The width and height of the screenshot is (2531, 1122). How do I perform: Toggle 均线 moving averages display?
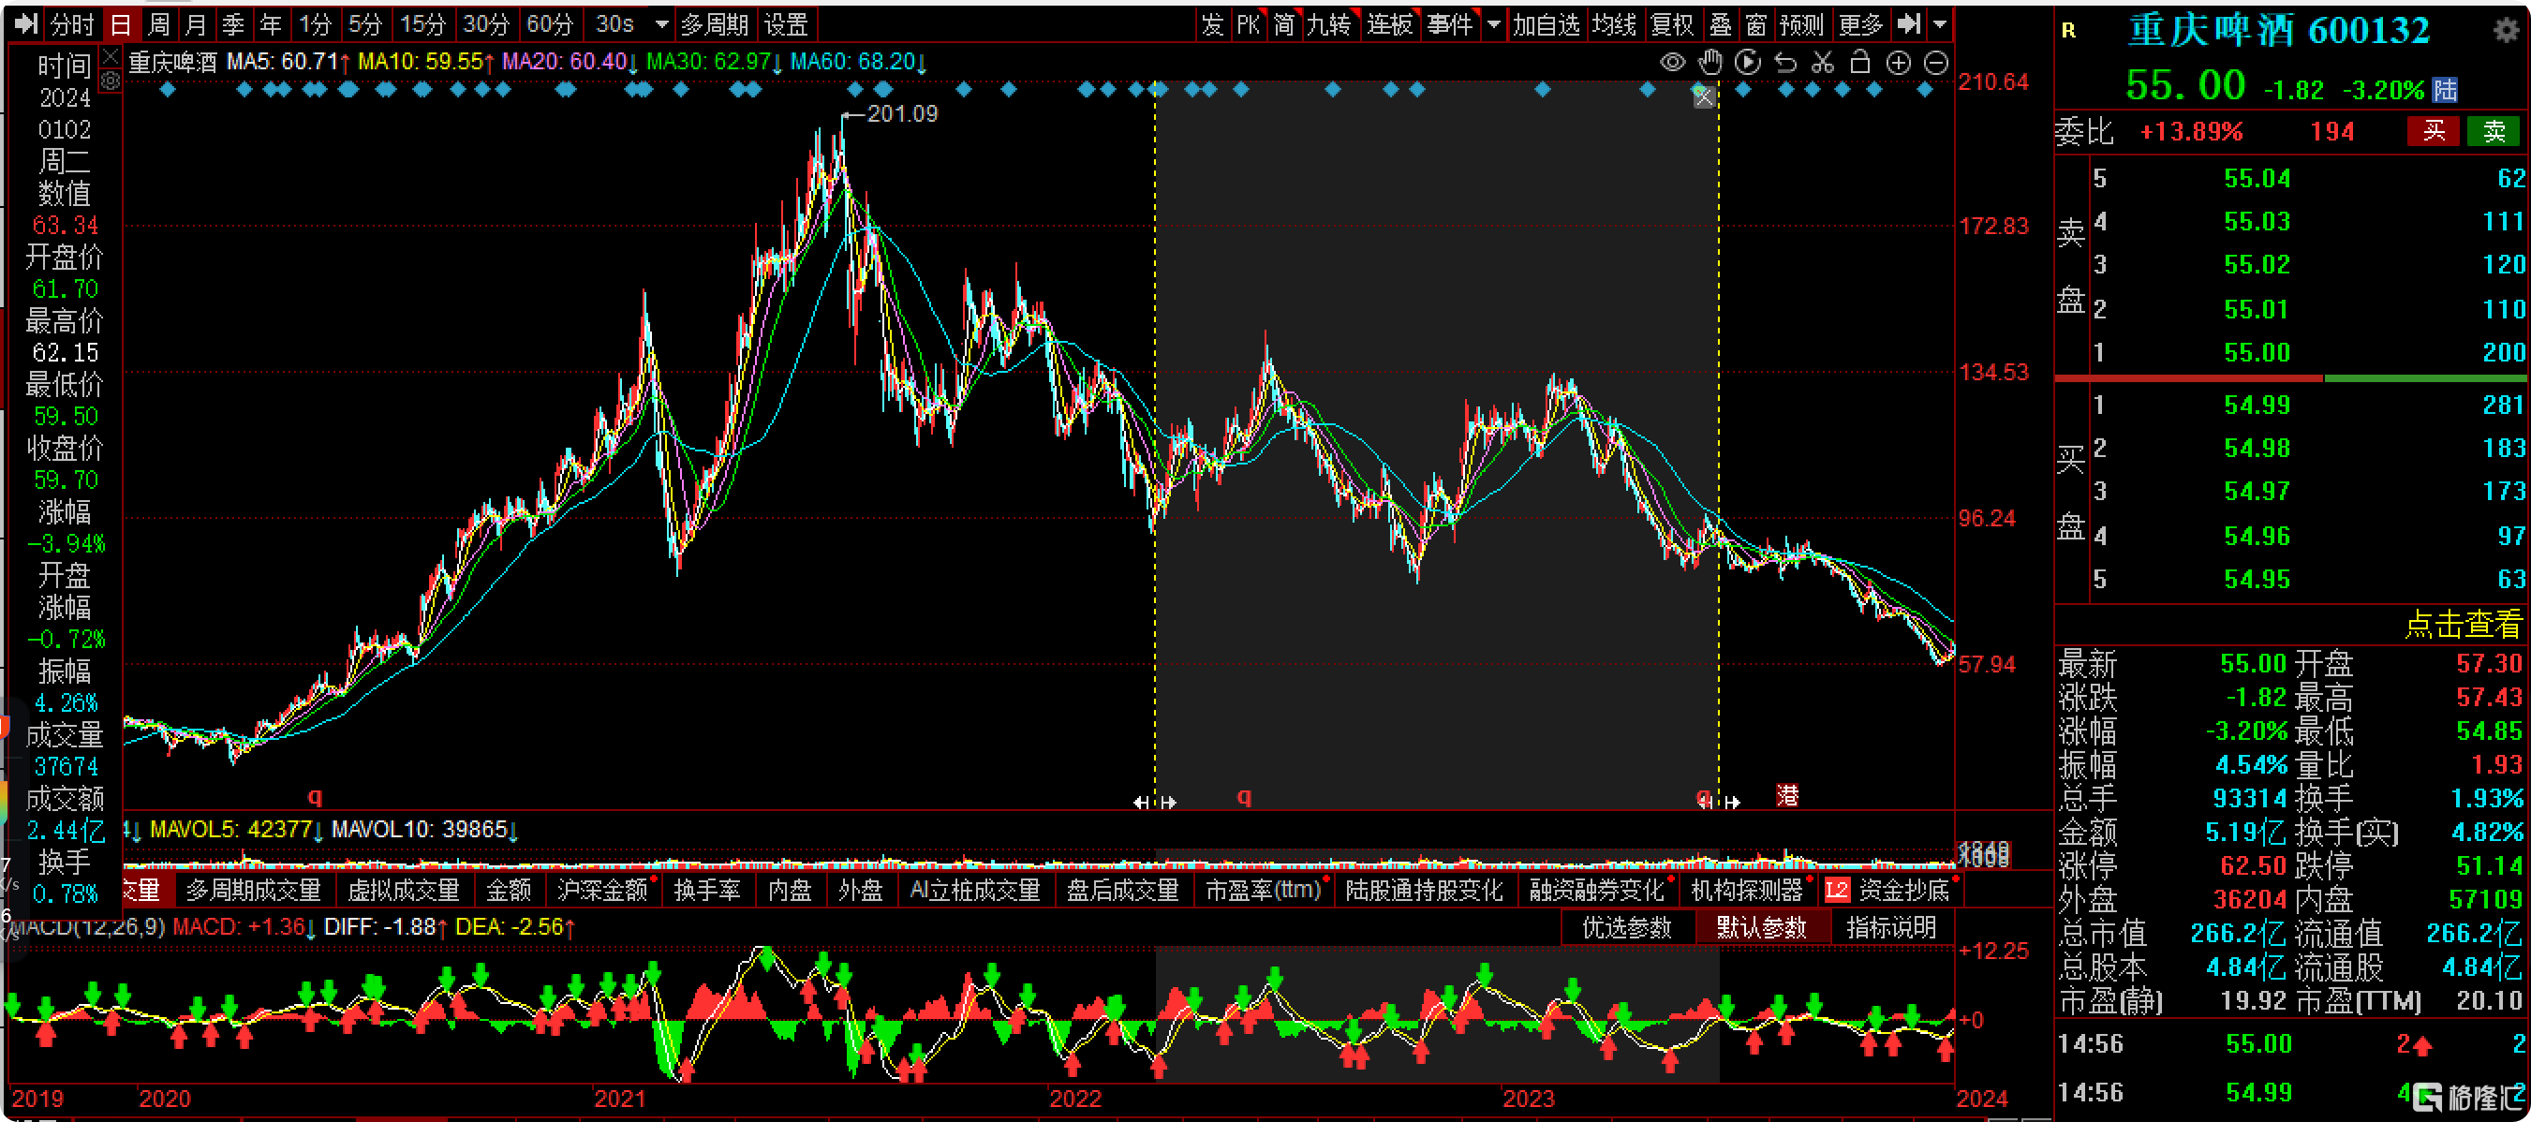(x=1614, y=23)
